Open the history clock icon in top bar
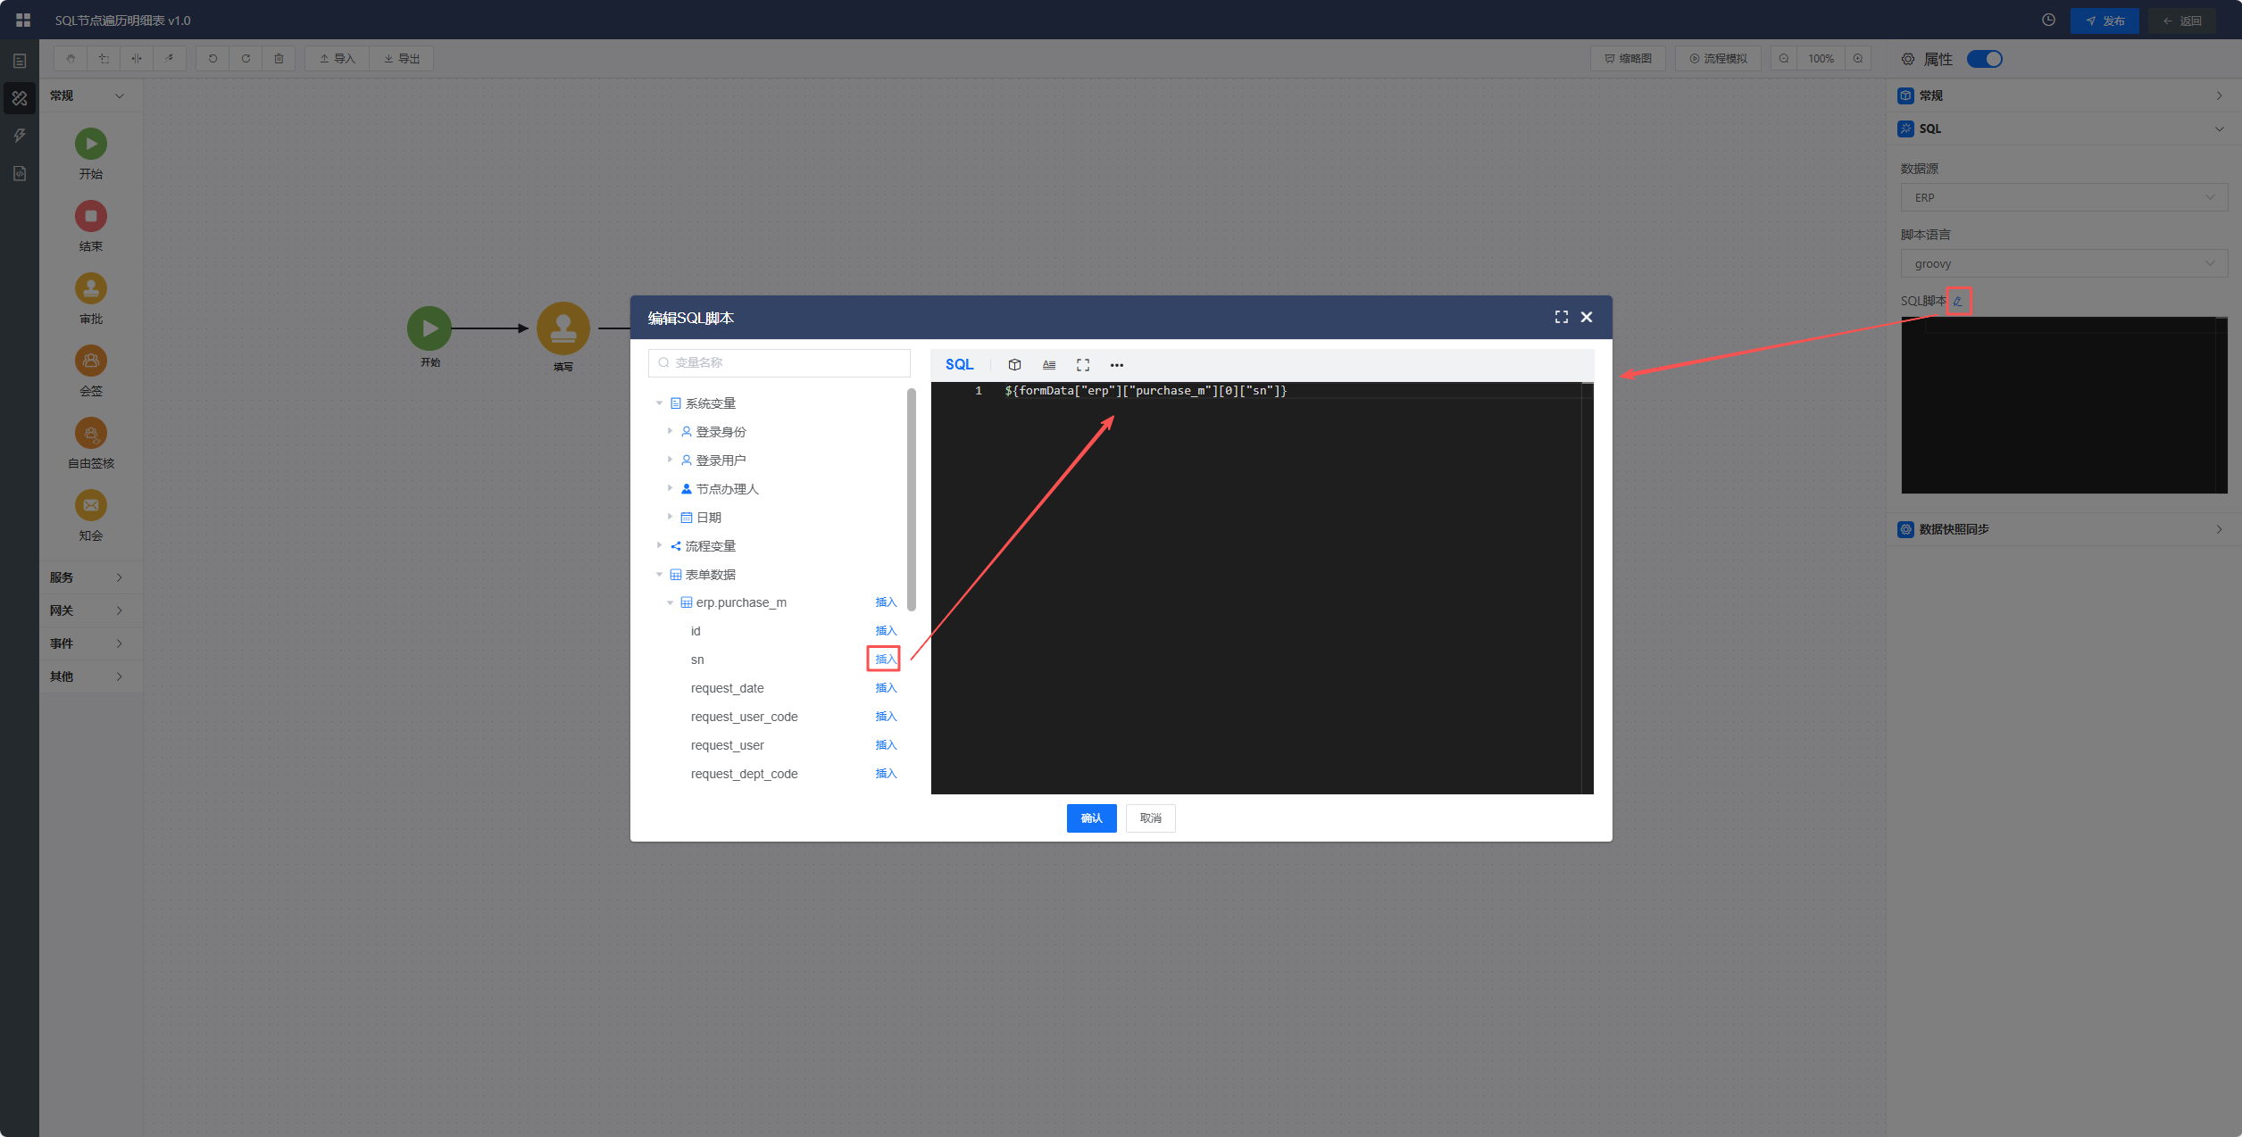 (2048, 21)
